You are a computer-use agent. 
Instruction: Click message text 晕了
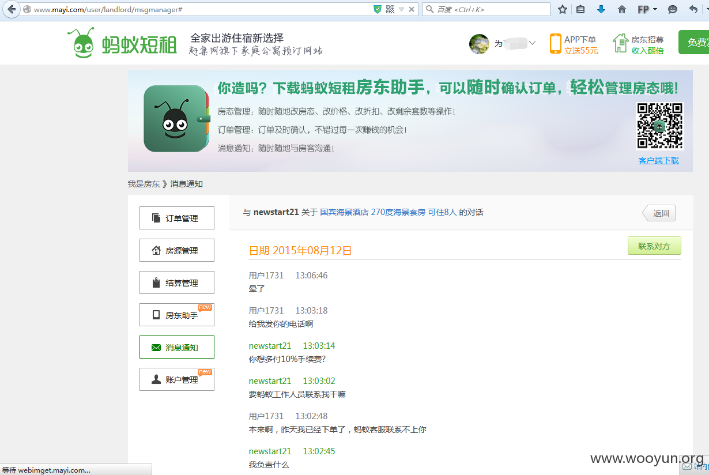[x=257, y=289]
